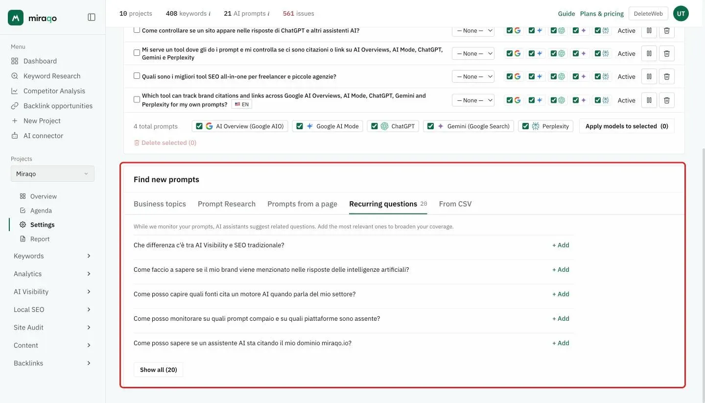Start a New Project
The image size is (705, 403).
[x=42, y=121]
